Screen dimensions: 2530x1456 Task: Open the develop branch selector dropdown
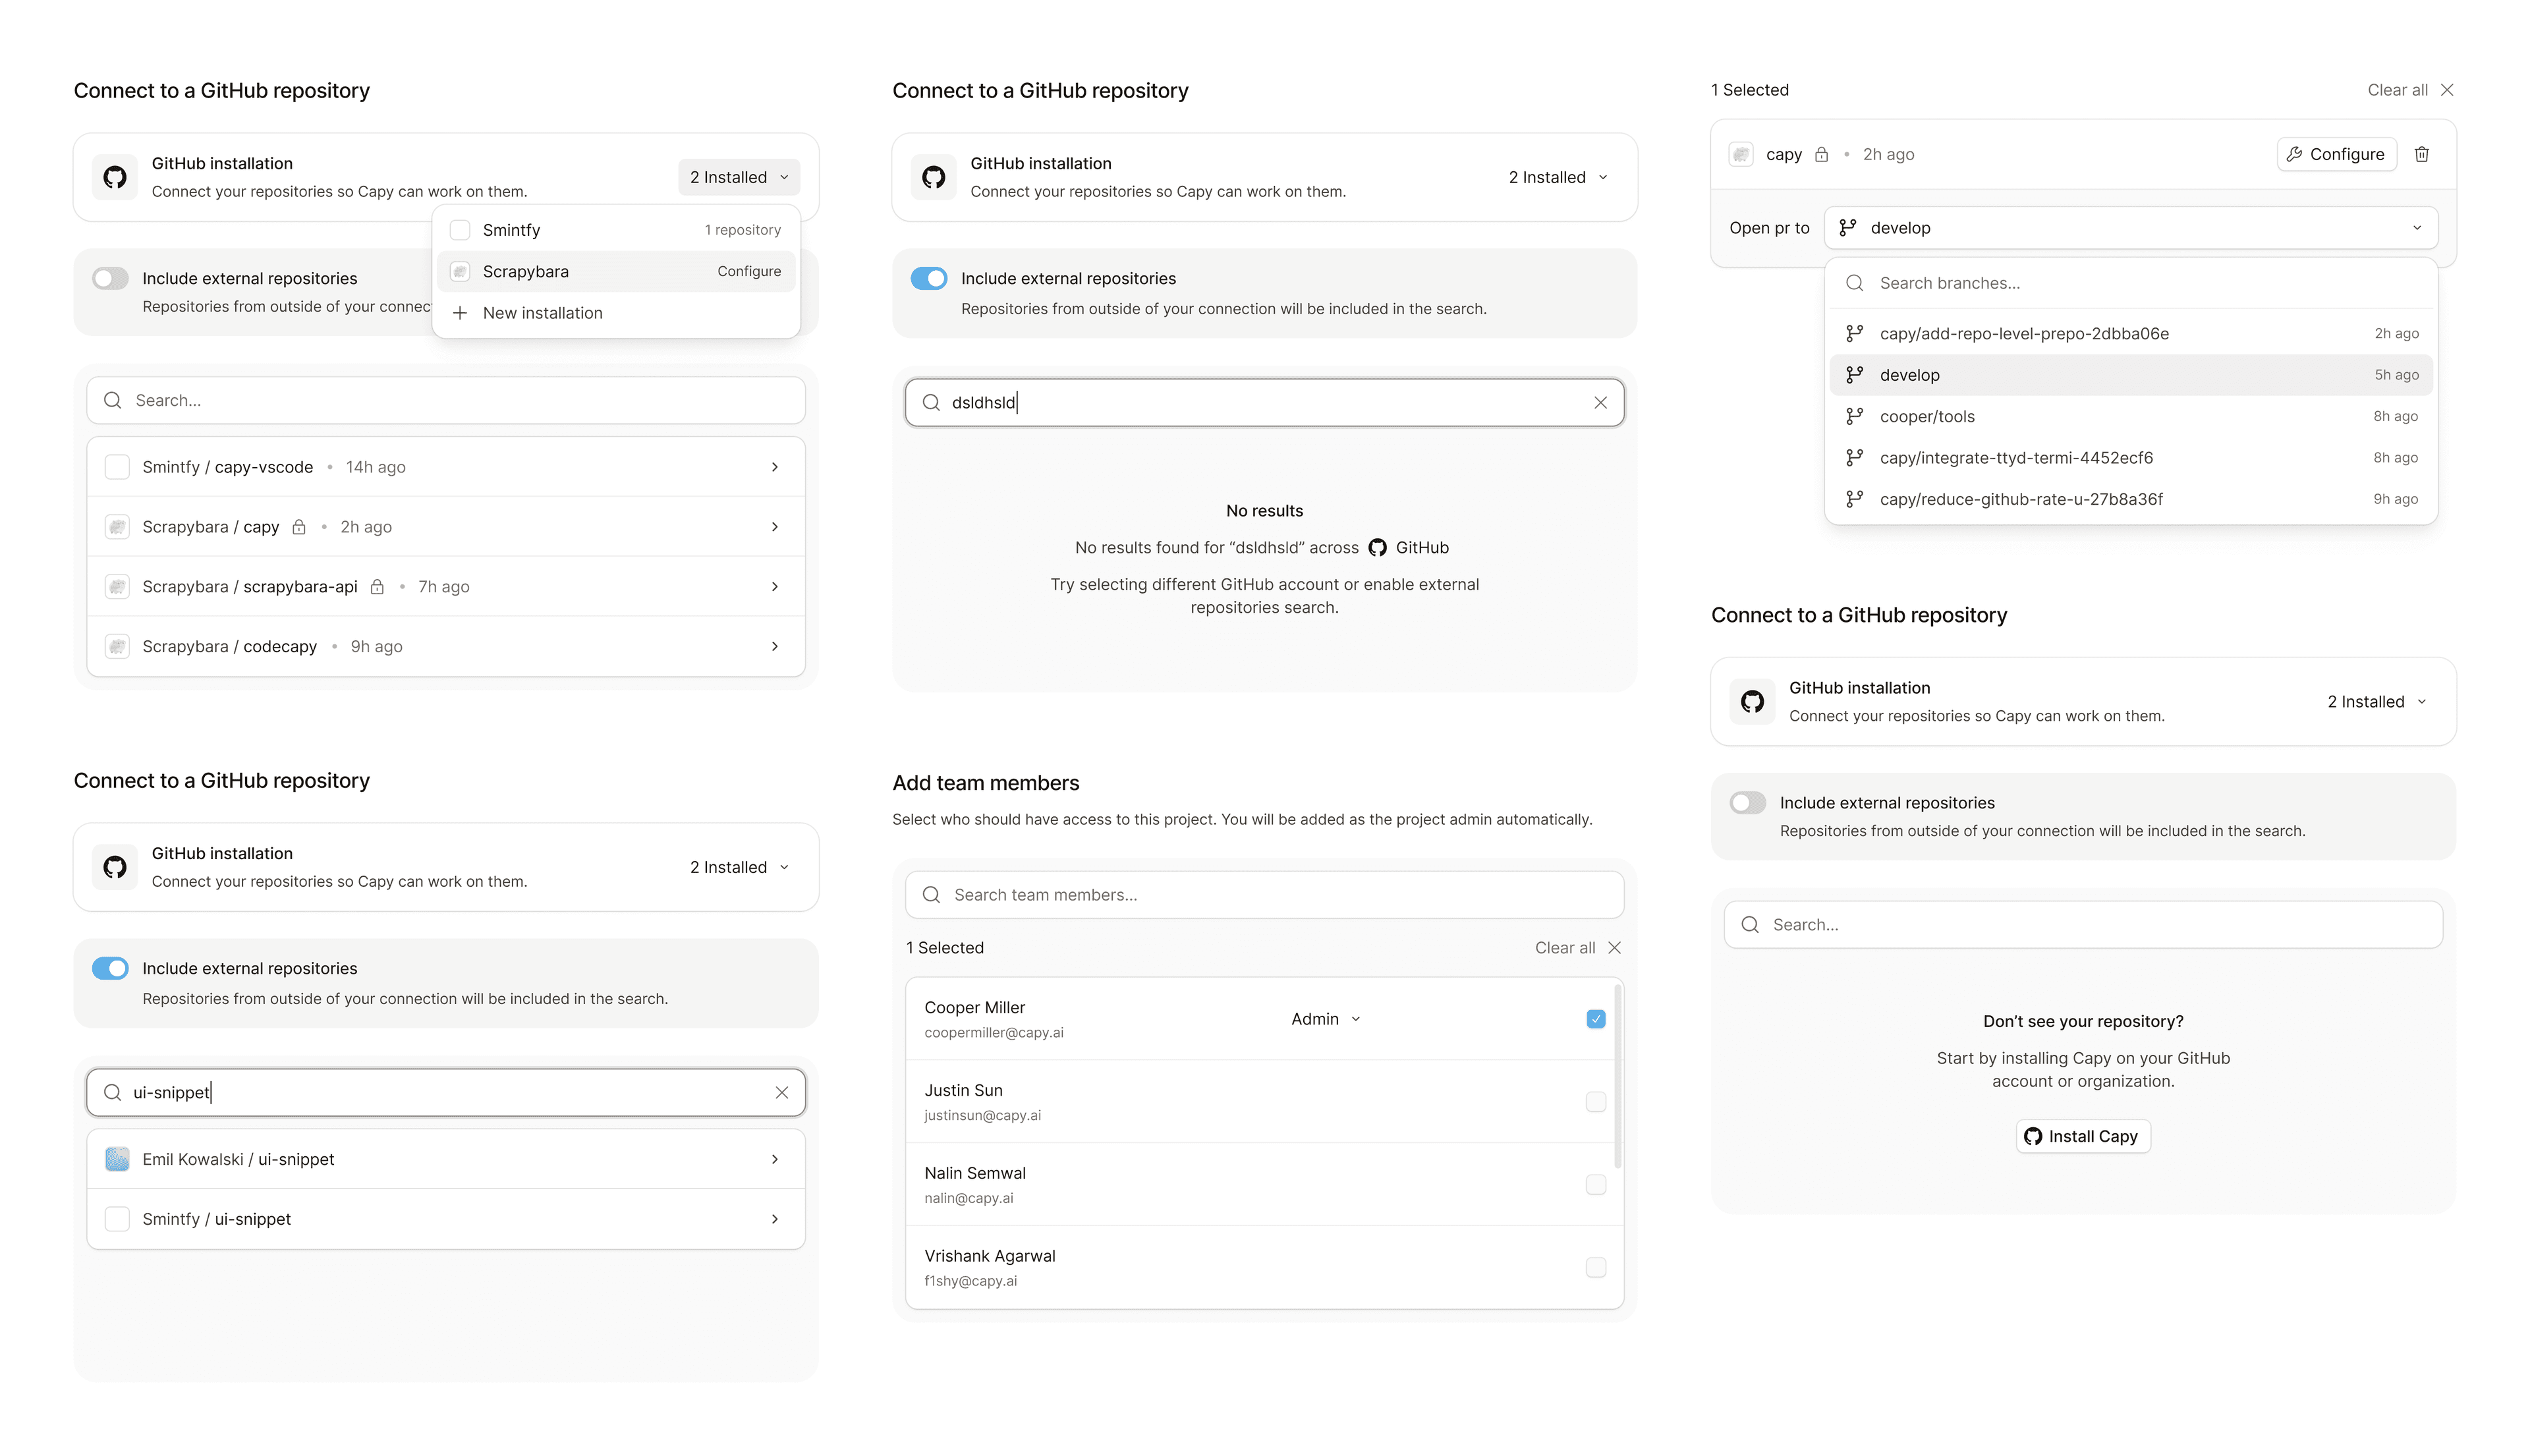coord(2130,227)
